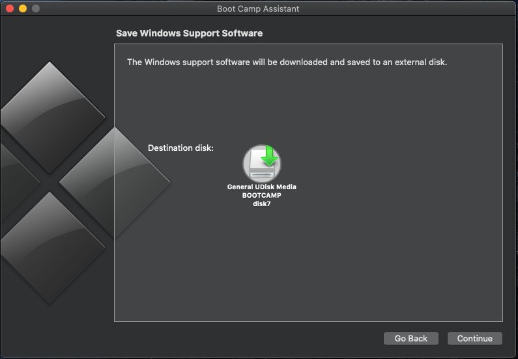Click the bottom diamond of Boot Camp logo

[50, 248]
